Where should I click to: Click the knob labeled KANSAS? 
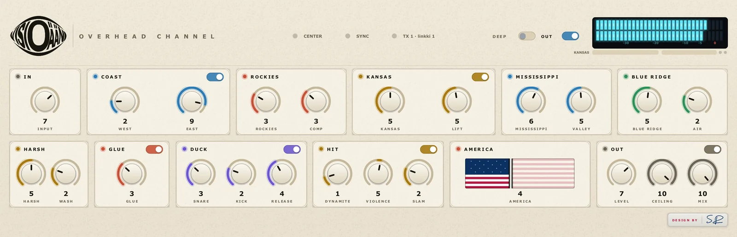coord(390,101)
